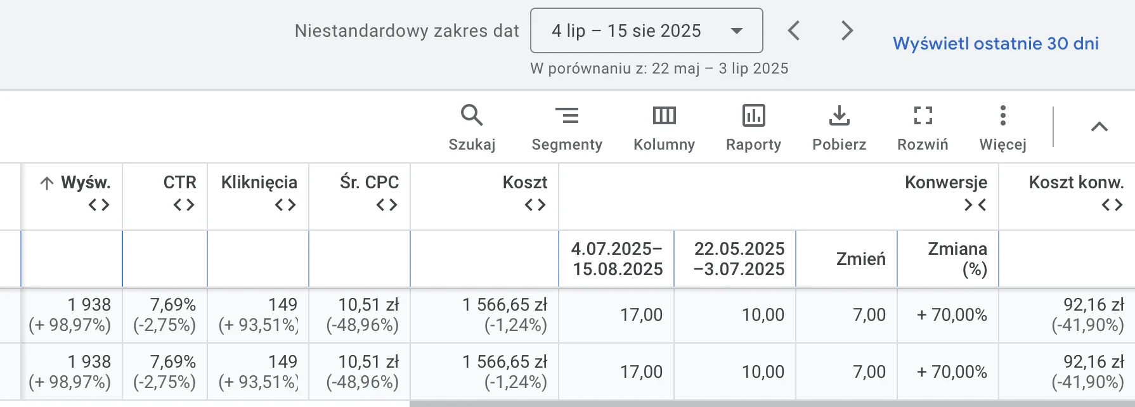
Task: Expand comparison for the Wyśw. column
Action: [99, 205]
